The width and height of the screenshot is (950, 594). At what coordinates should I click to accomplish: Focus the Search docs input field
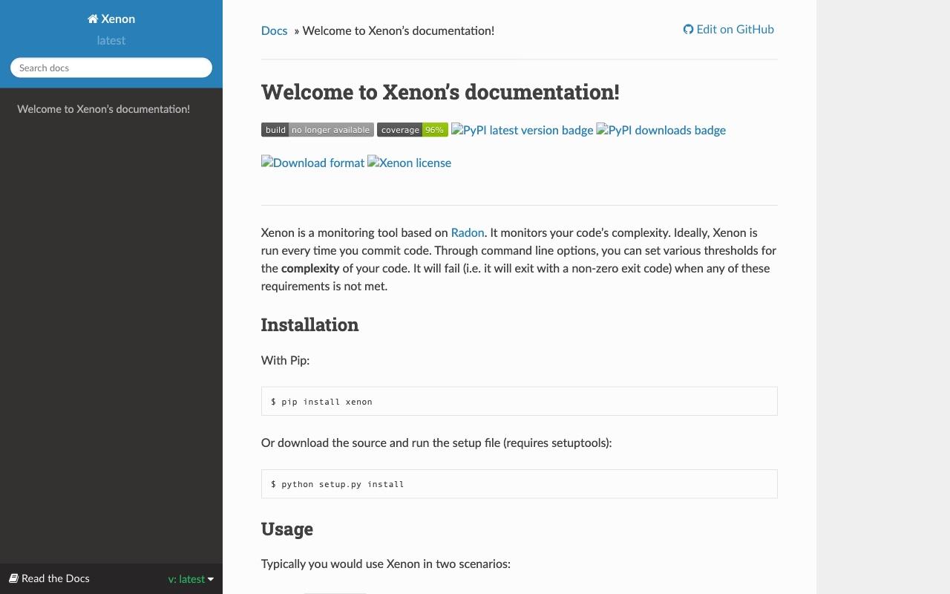tap(111, 68)
